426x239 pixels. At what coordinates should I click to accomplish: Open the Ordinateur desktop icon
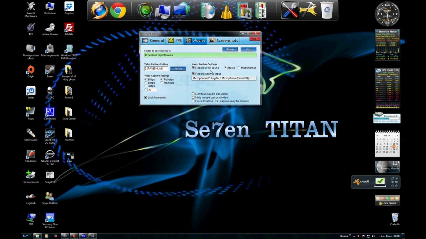click(x=50, y=8)
